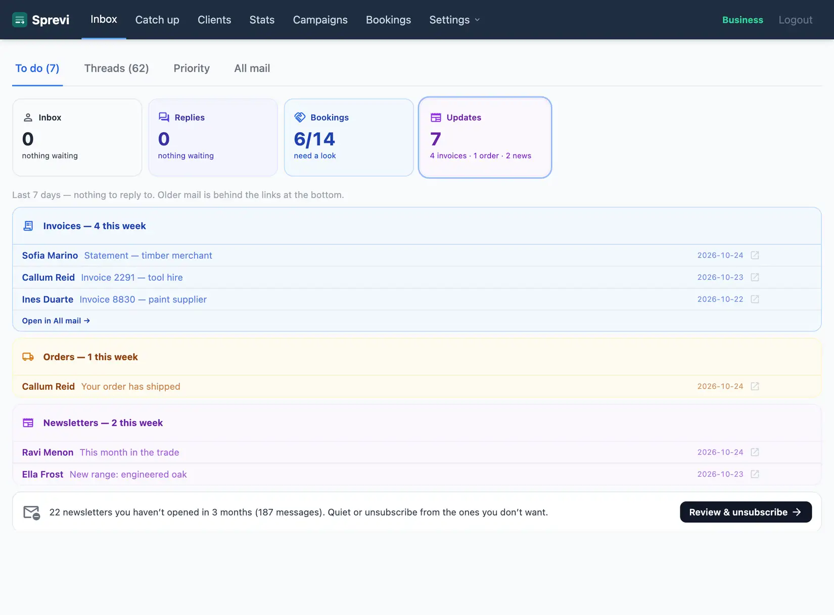Open Sofia Marino timber merchant statement
The image size is (834, 615).
416,255
